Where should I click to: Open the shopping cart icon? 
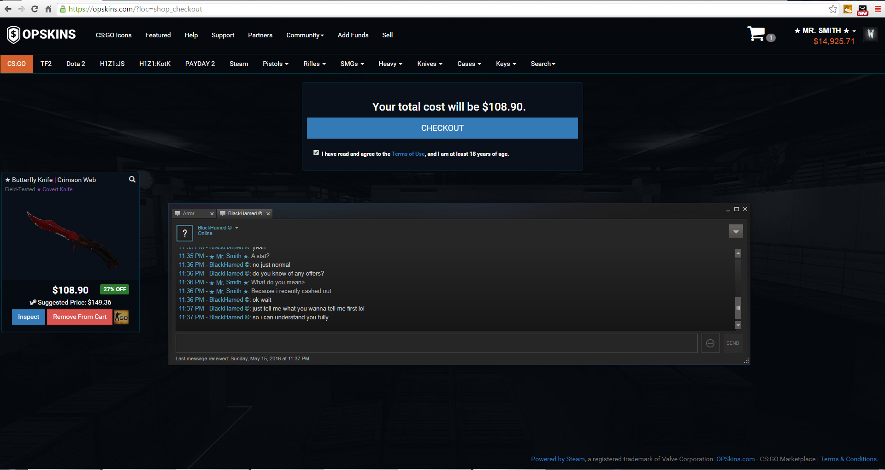click(756, 34)
